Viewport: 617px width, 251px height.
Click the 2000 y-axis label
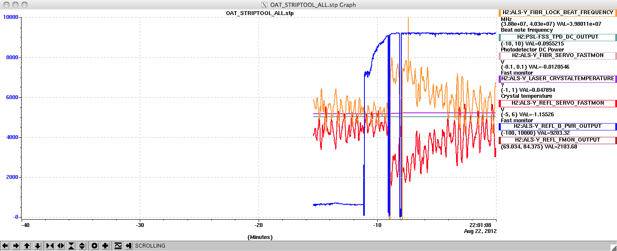[x=12, y=177]
